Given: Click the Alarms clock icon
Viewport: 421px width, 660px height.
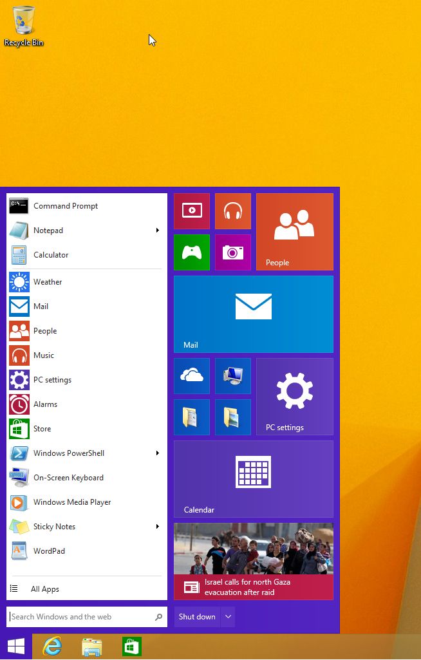Looking at the screenshot, I should point(19,404).
